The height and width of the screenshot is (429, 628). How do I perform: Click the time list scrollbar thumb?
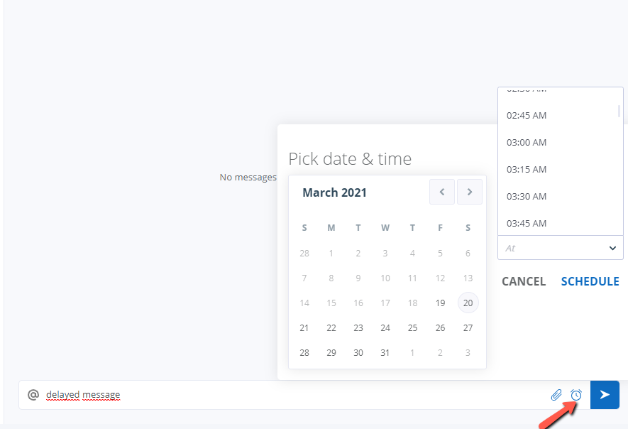619,111
